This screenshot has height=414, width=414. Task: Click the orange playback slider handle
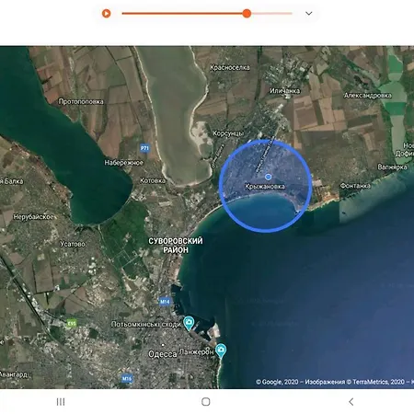tap(247, 14)
